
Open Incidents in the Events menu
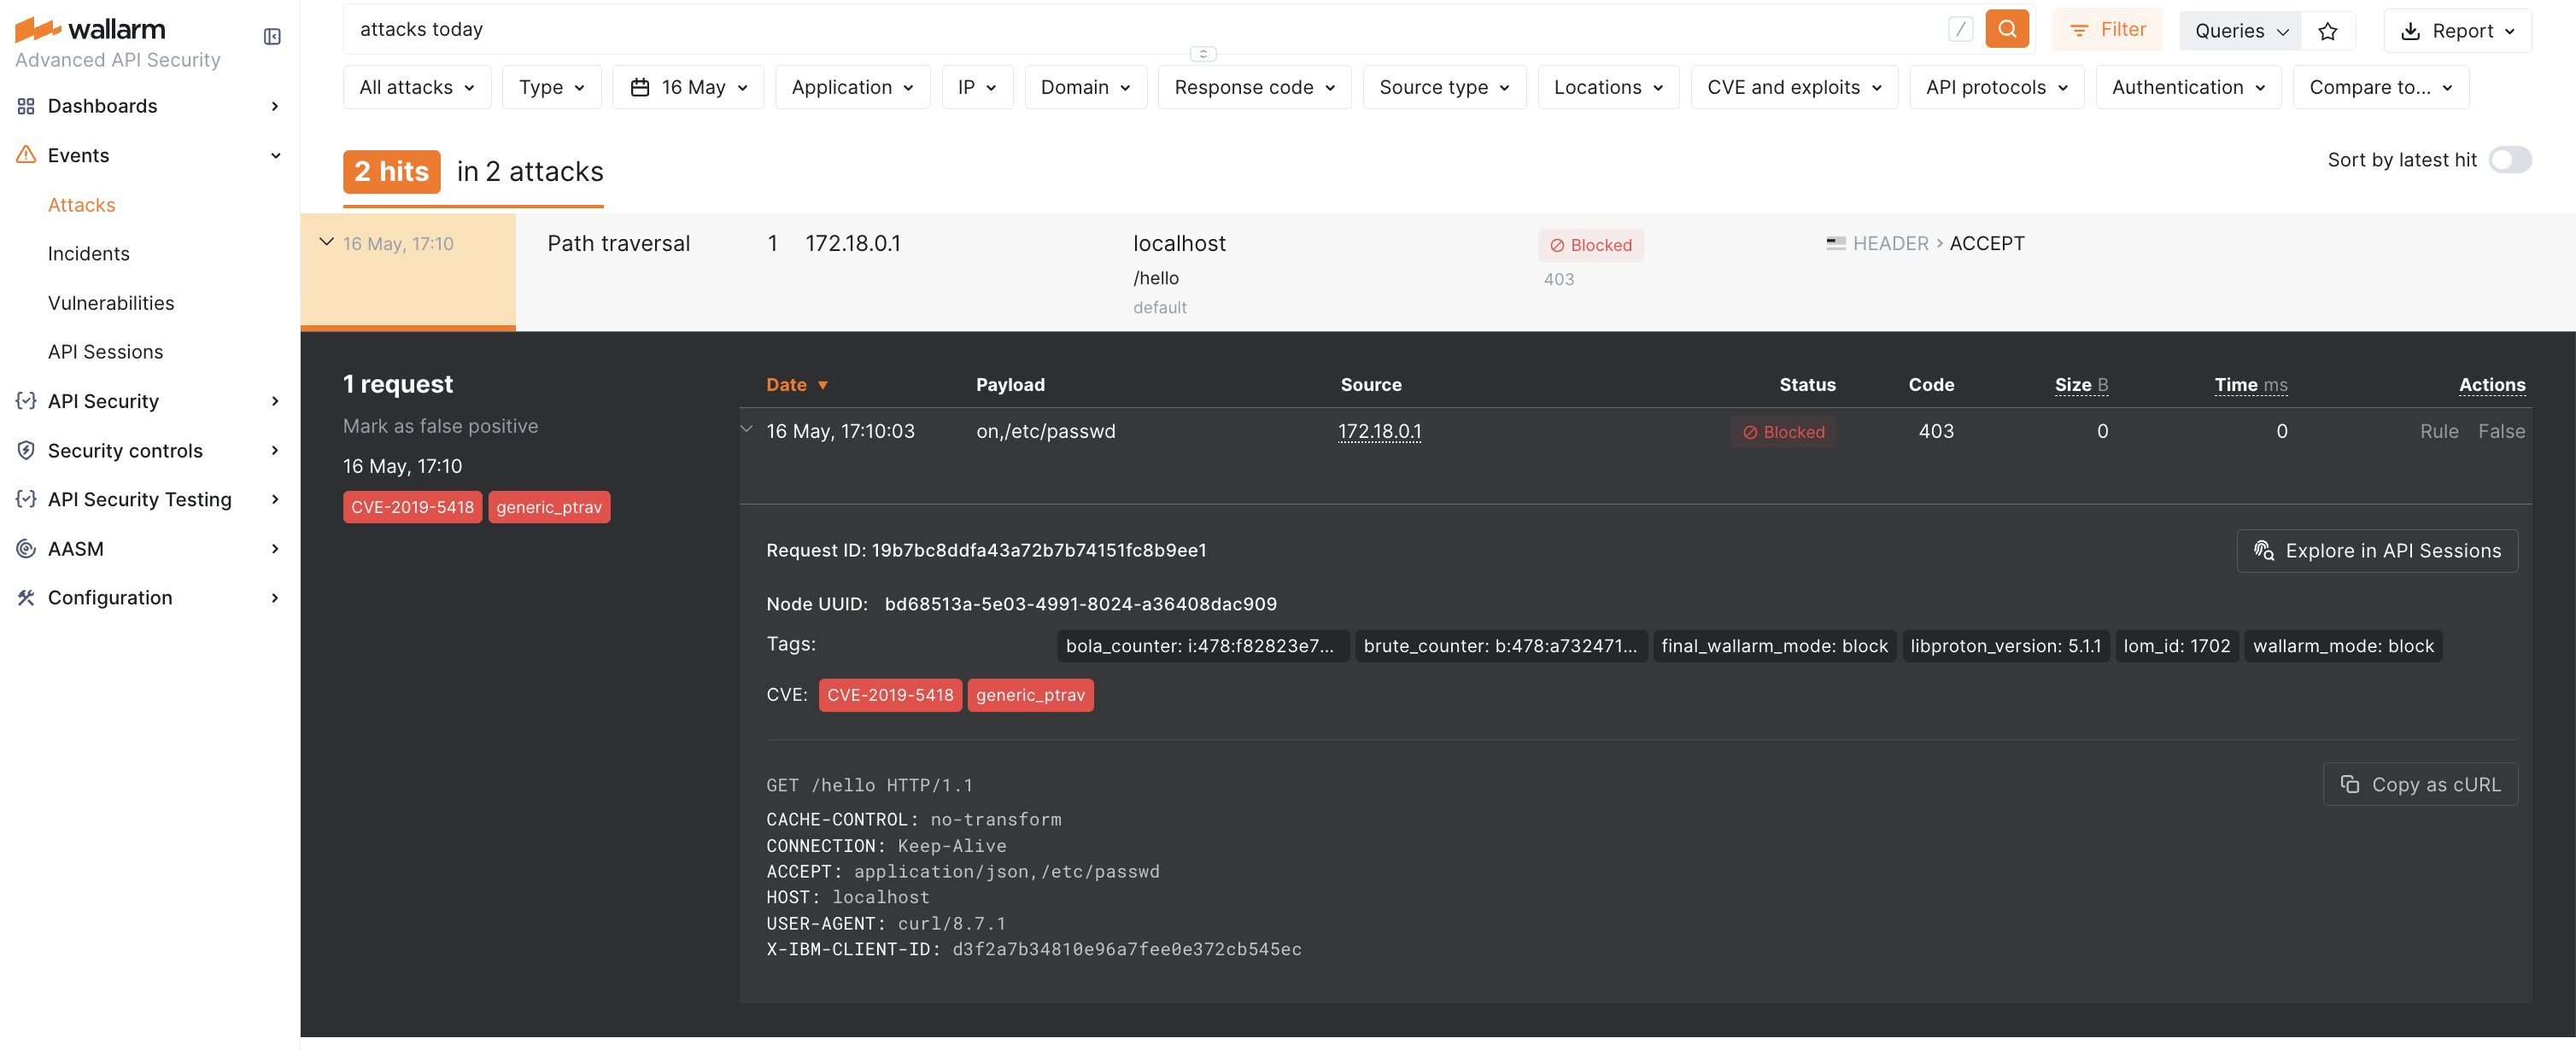[x=88, y=254]
